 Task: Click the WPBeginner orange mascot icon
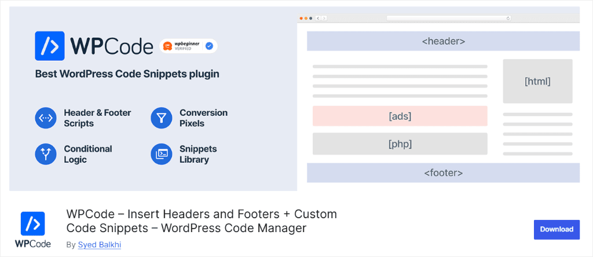pyautogui.click(x=167, y=46)
